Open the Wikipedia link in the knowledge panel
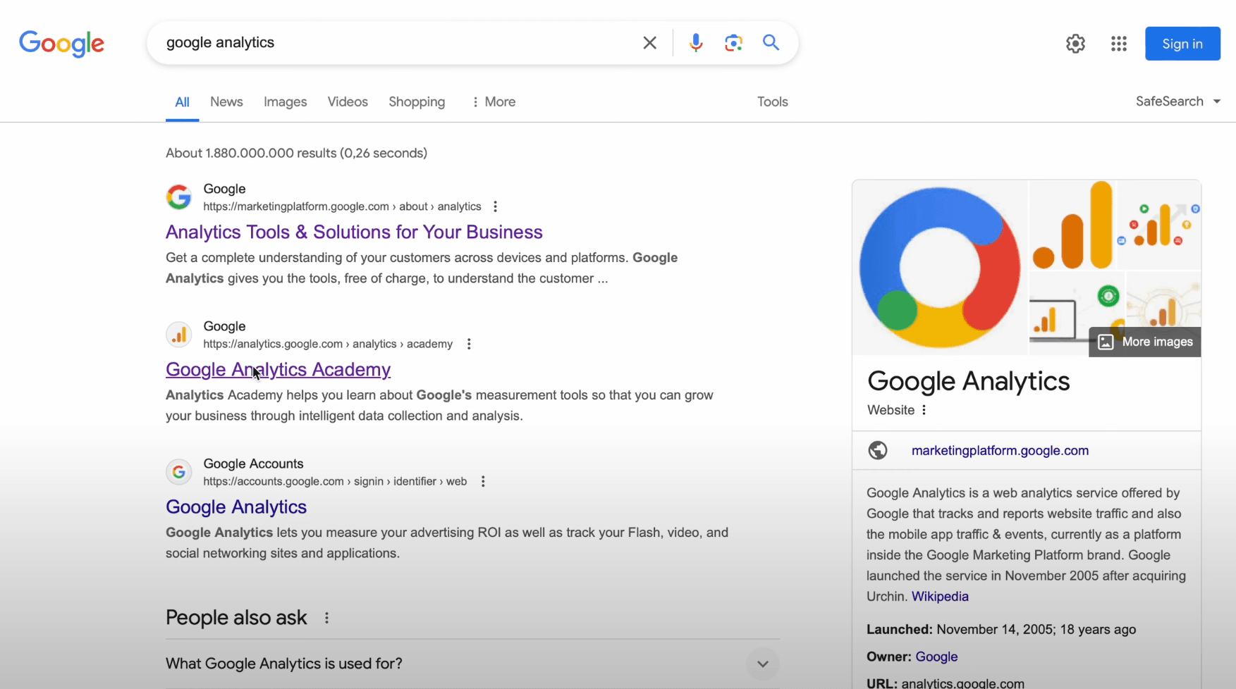The image size is (1236, 689). pyautogui.click(x=940, y=596)
